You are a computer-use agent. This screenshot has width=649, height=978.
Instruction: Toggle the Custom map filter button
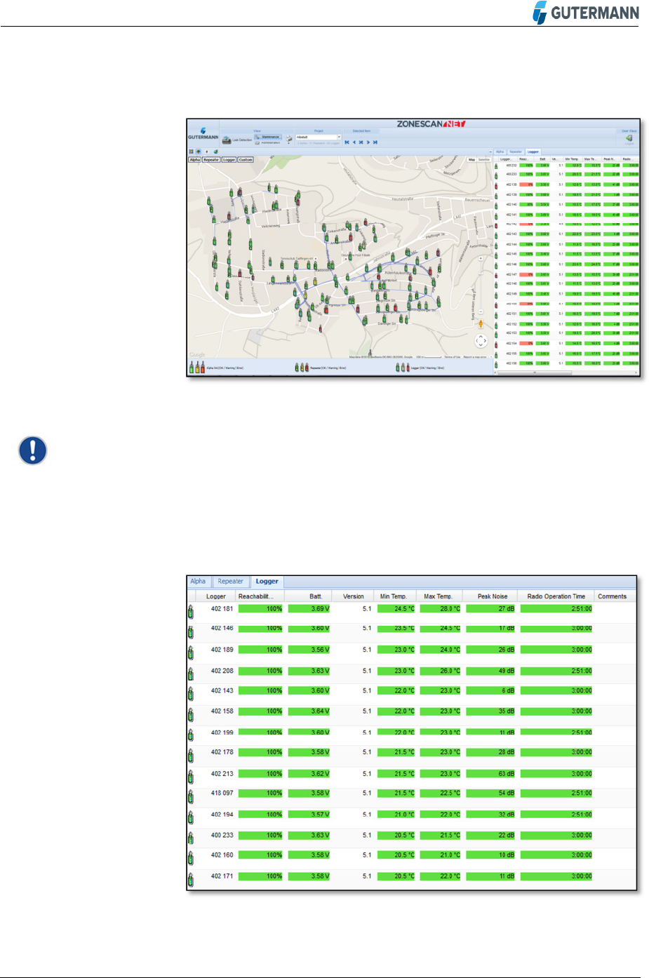tap(246, 160)
